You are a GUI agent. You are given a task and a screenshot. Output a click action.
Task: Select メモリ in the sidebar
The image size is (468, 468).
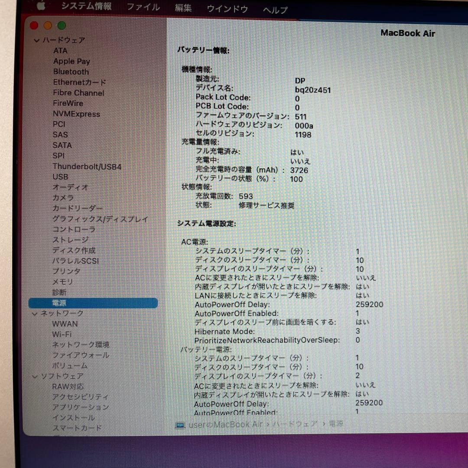click(x=63, y=282)
